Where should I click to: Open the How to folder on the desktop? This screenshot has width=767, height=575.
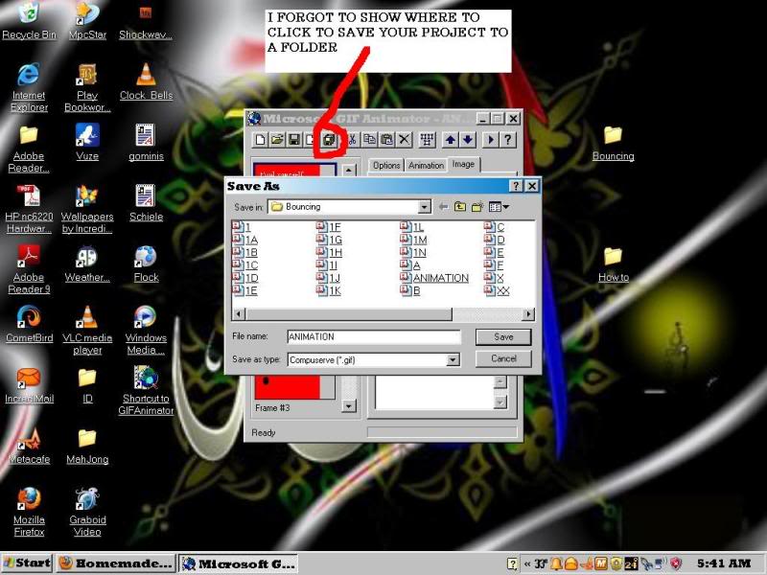(x=613, y=264)
